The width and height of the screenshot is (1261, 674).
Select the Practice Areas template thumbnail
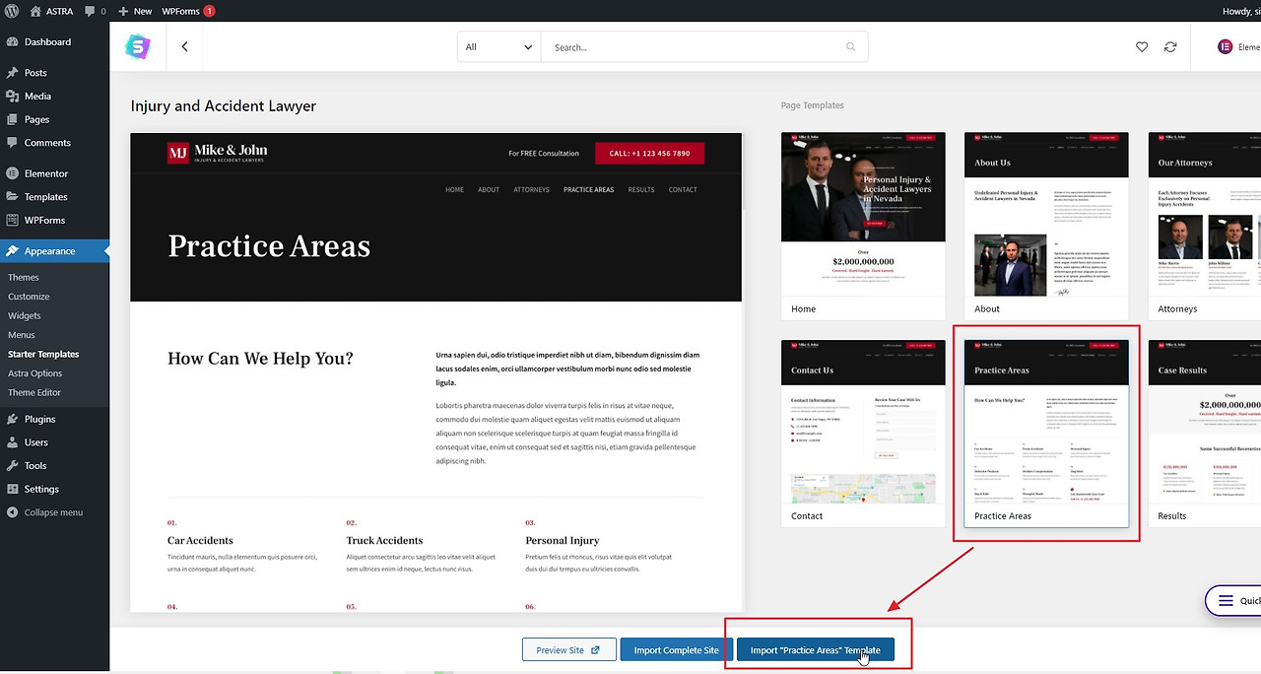coord(1046,434)
